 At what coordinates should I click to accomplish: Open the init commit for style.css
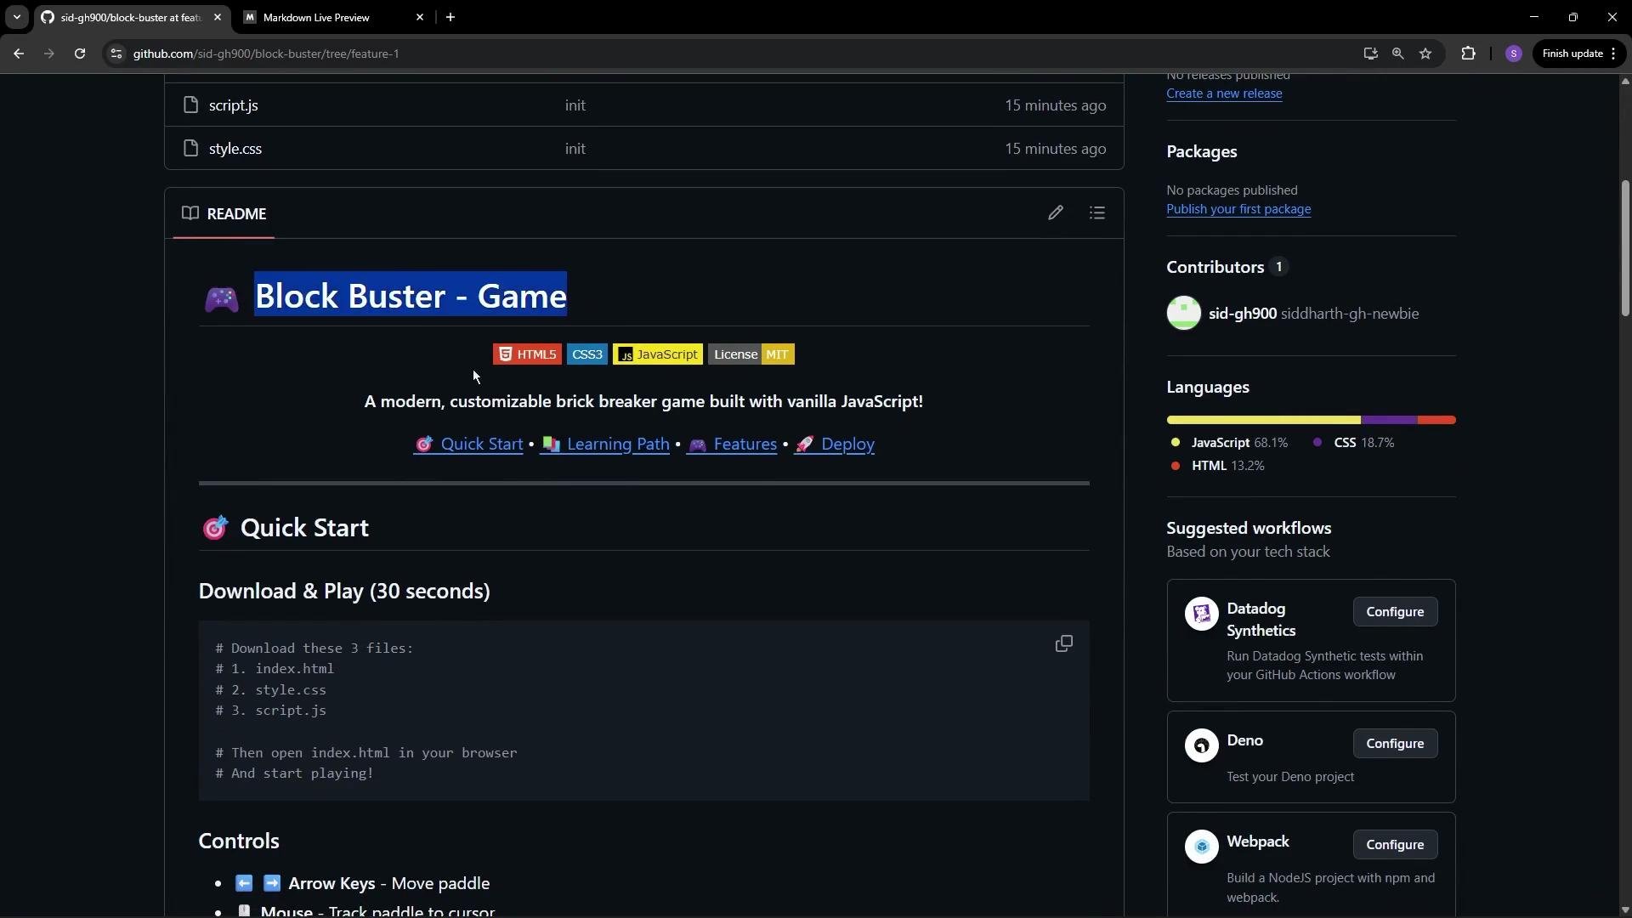(575, 149)
